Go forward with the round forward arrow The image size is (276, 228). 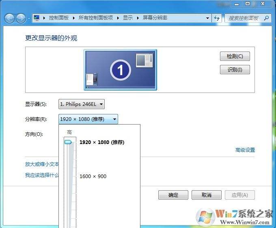tap(21, 18)
